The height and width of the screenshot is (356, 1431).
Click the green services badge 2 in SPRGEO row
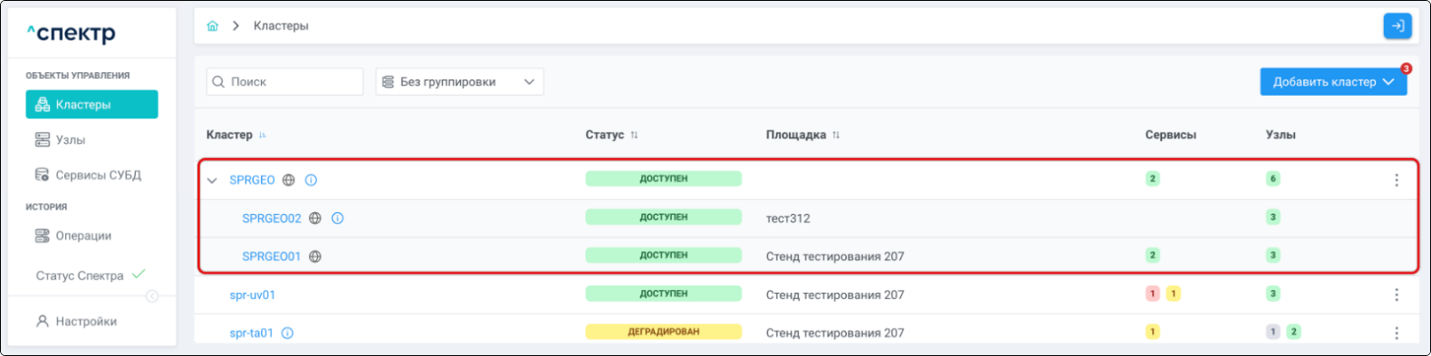coord(1152,179)
